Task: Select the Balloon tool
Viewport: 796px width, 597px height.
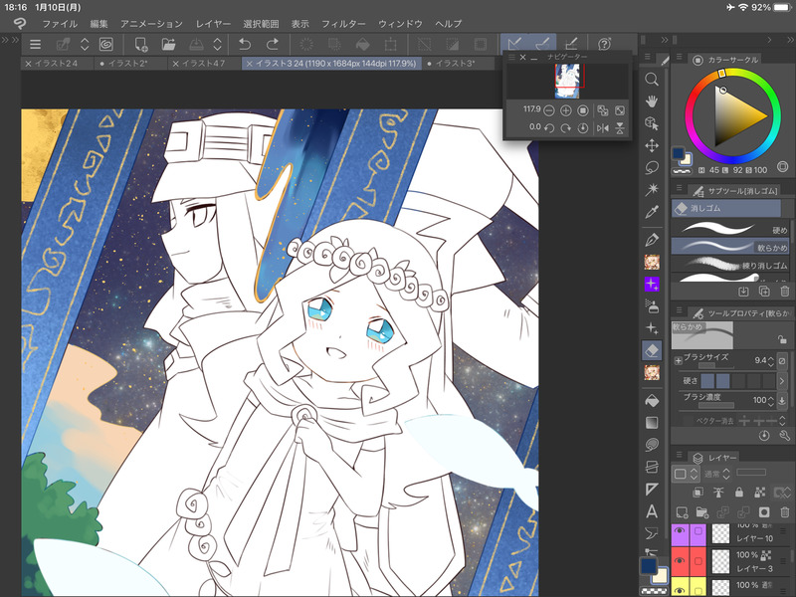Action: 652,533
